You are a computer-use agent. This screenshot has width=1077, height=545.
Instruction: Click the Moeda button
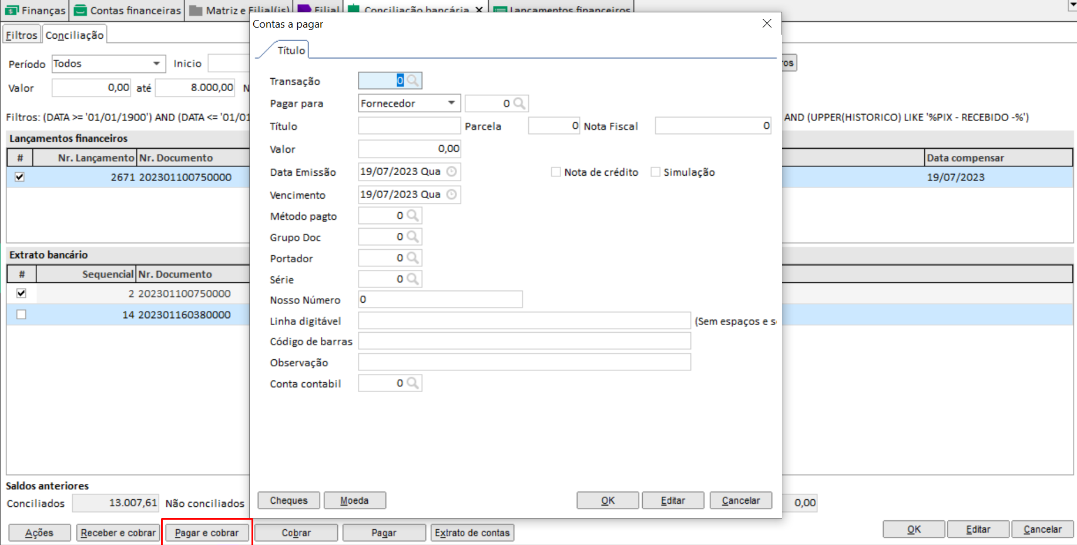(354, 500)
